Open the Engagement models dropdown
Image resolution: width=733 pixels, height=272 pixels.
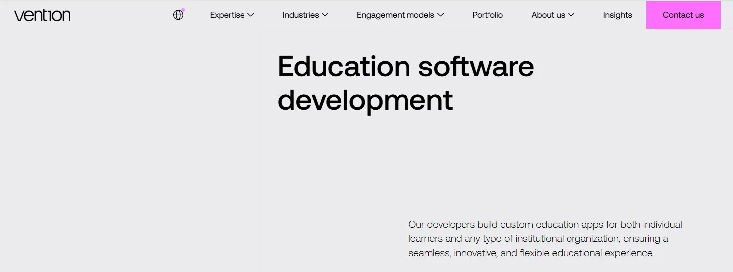(x=400, y=15)
